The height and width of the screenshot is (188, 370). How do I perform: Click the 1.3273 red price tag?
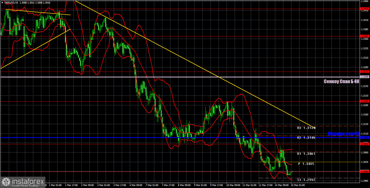pyautogui.click(x=365, y=72)
